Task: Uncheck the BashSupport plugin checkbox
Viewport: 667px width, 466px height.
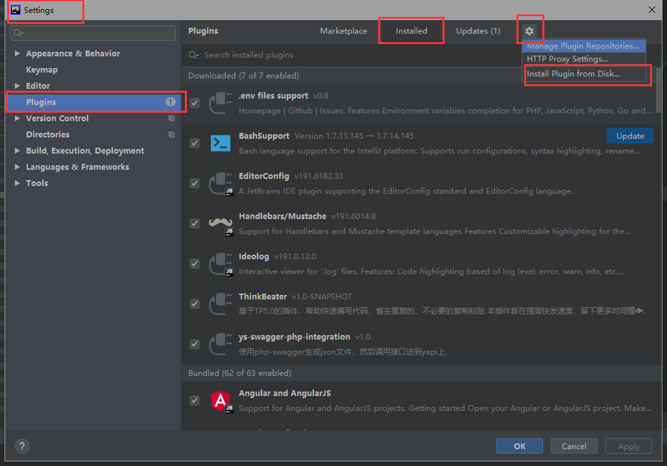Action: point(195,143)
